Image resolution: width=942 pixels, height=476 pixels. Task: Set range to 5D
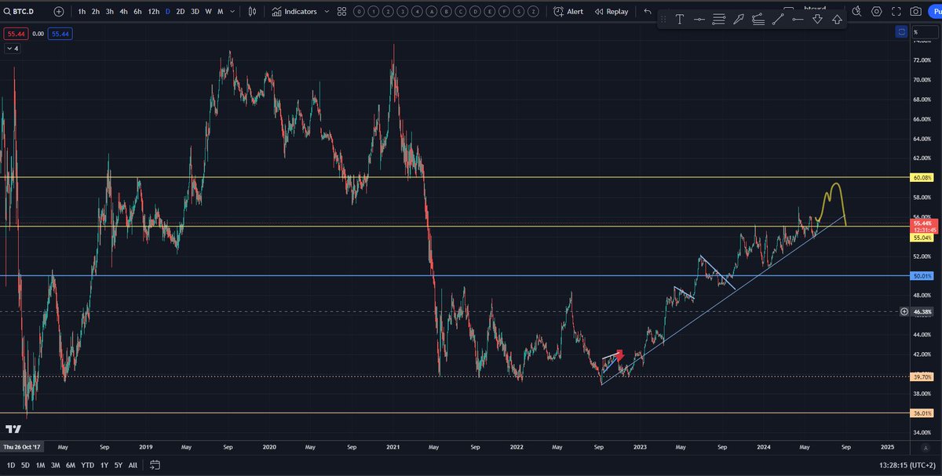click(26, 465)
